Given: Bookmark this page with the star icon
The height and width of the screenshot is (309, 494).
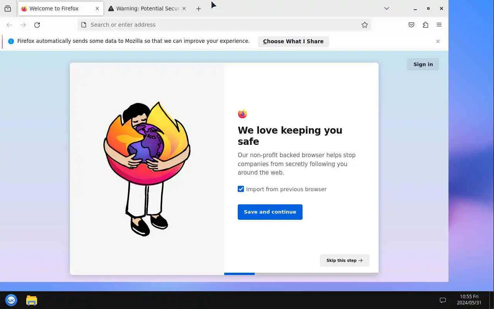Looking at the screenshot, I should 364,25.
